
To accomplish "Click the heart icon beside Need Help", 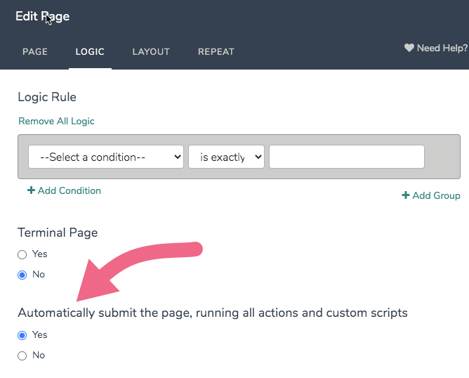I will [x=409, y=48].
